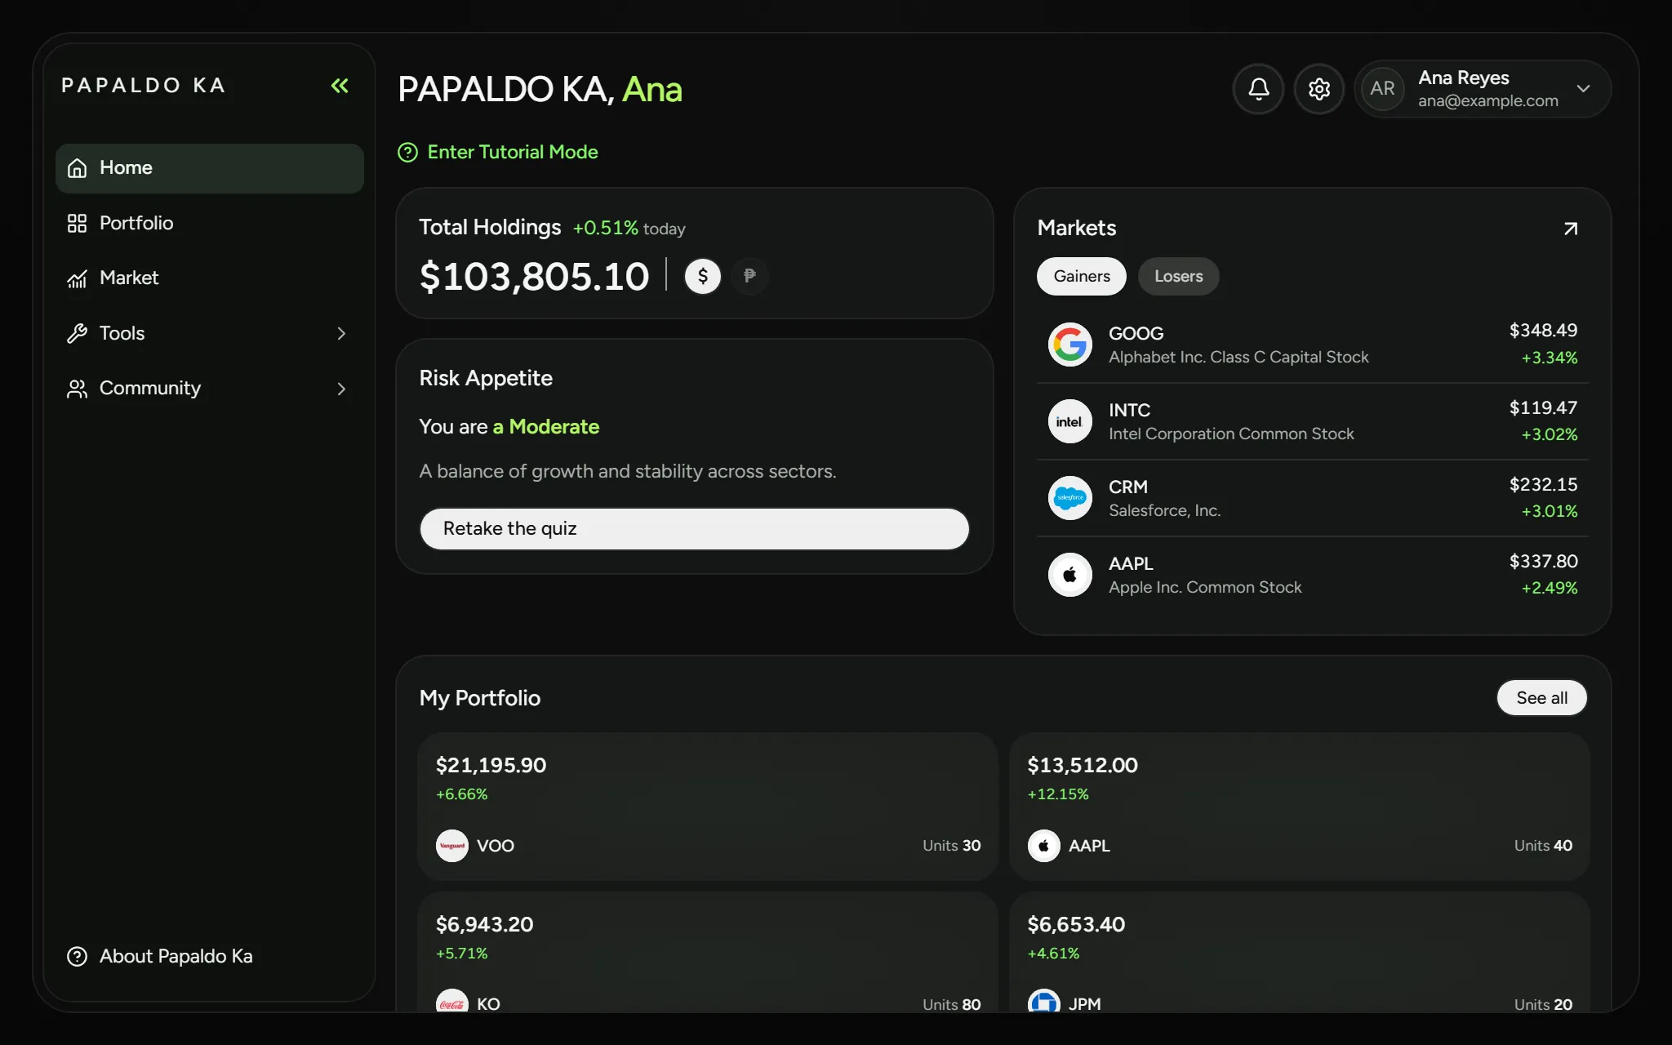Open the $13,512.00 AAPL holding card
Image resolution: width=1672 pixels, height=1045 pixels.
(1300, 807)
